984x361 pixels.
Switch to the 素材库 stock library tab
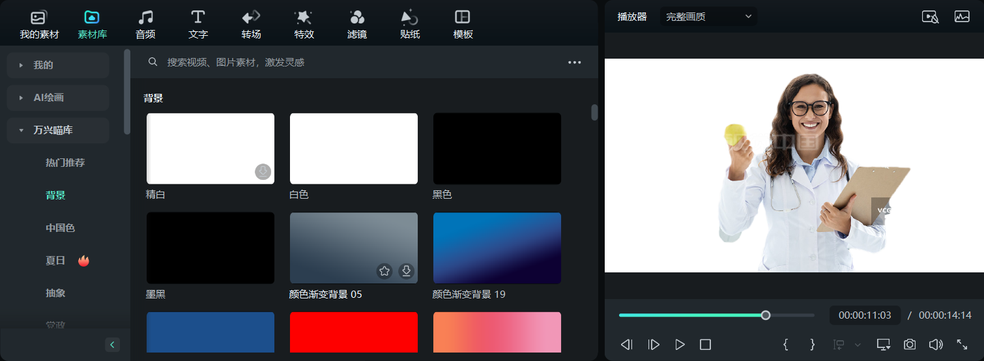(92, 25)
